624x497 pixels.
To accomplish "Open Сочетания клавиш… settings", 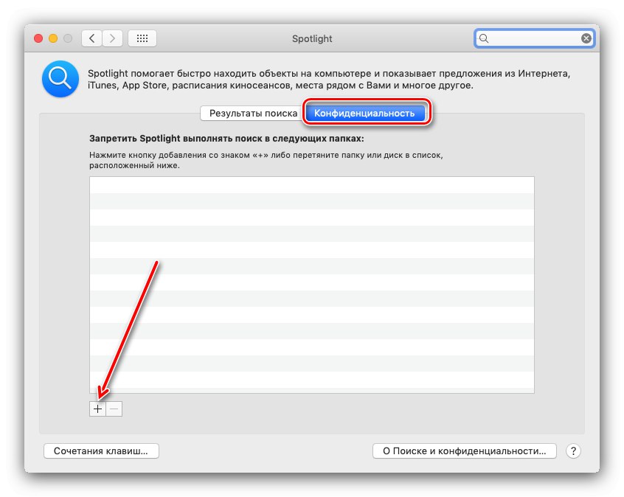I will click(x=101, y=451).
